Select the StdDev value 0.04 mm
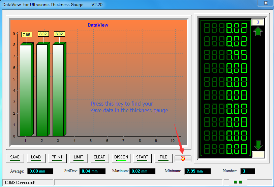Image resolution: width=274 pixels, height=187 pixels. [x=92, y=171]
